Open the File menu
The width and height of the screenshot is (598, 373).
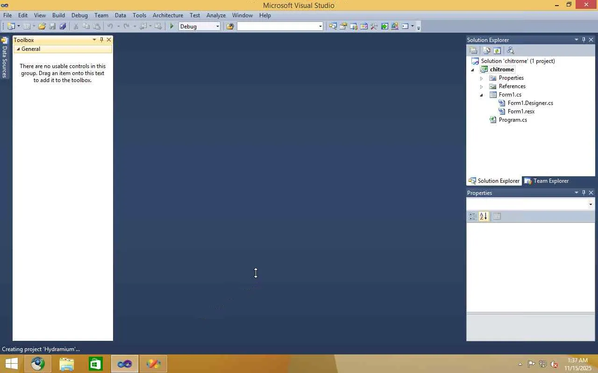click(7, 15)
